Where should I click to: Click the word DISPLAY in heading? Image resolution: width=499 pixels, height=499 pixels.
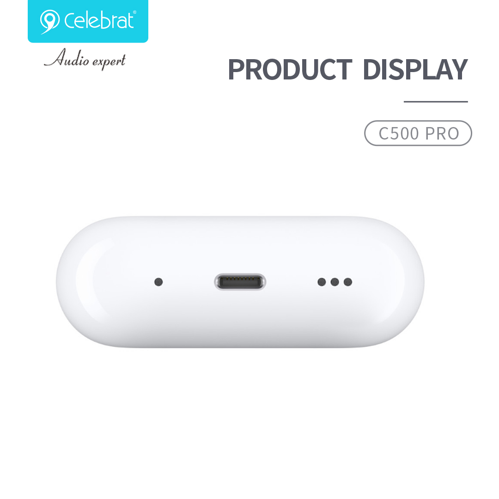(415, 69)
